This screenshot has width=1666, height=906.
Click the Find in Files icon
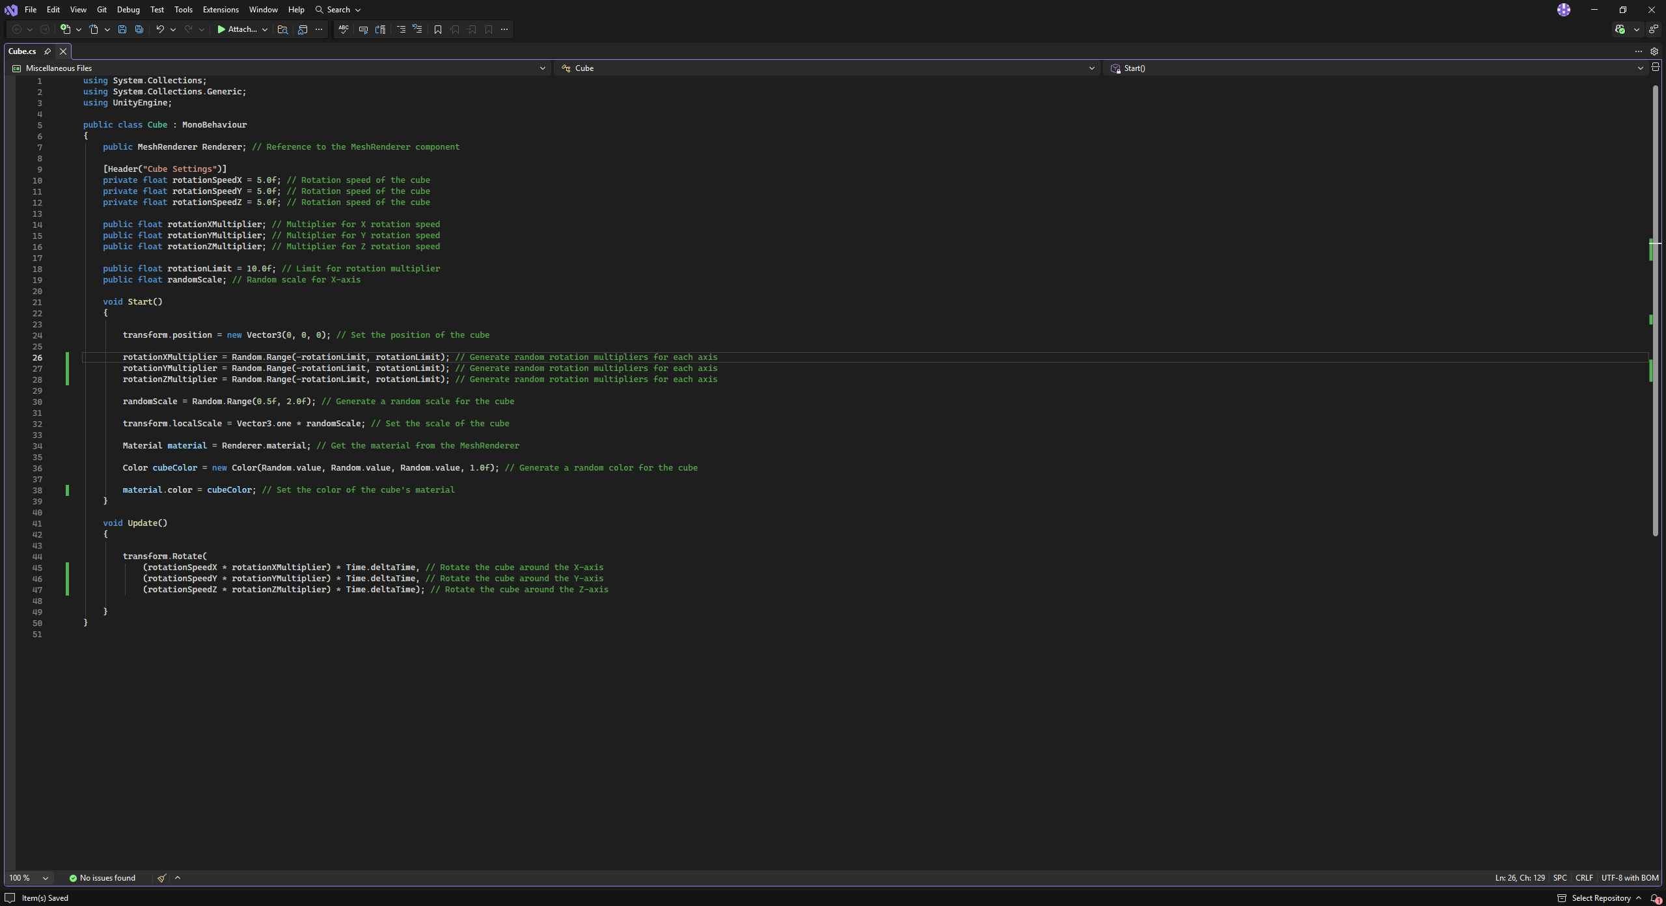click(282, 29)
